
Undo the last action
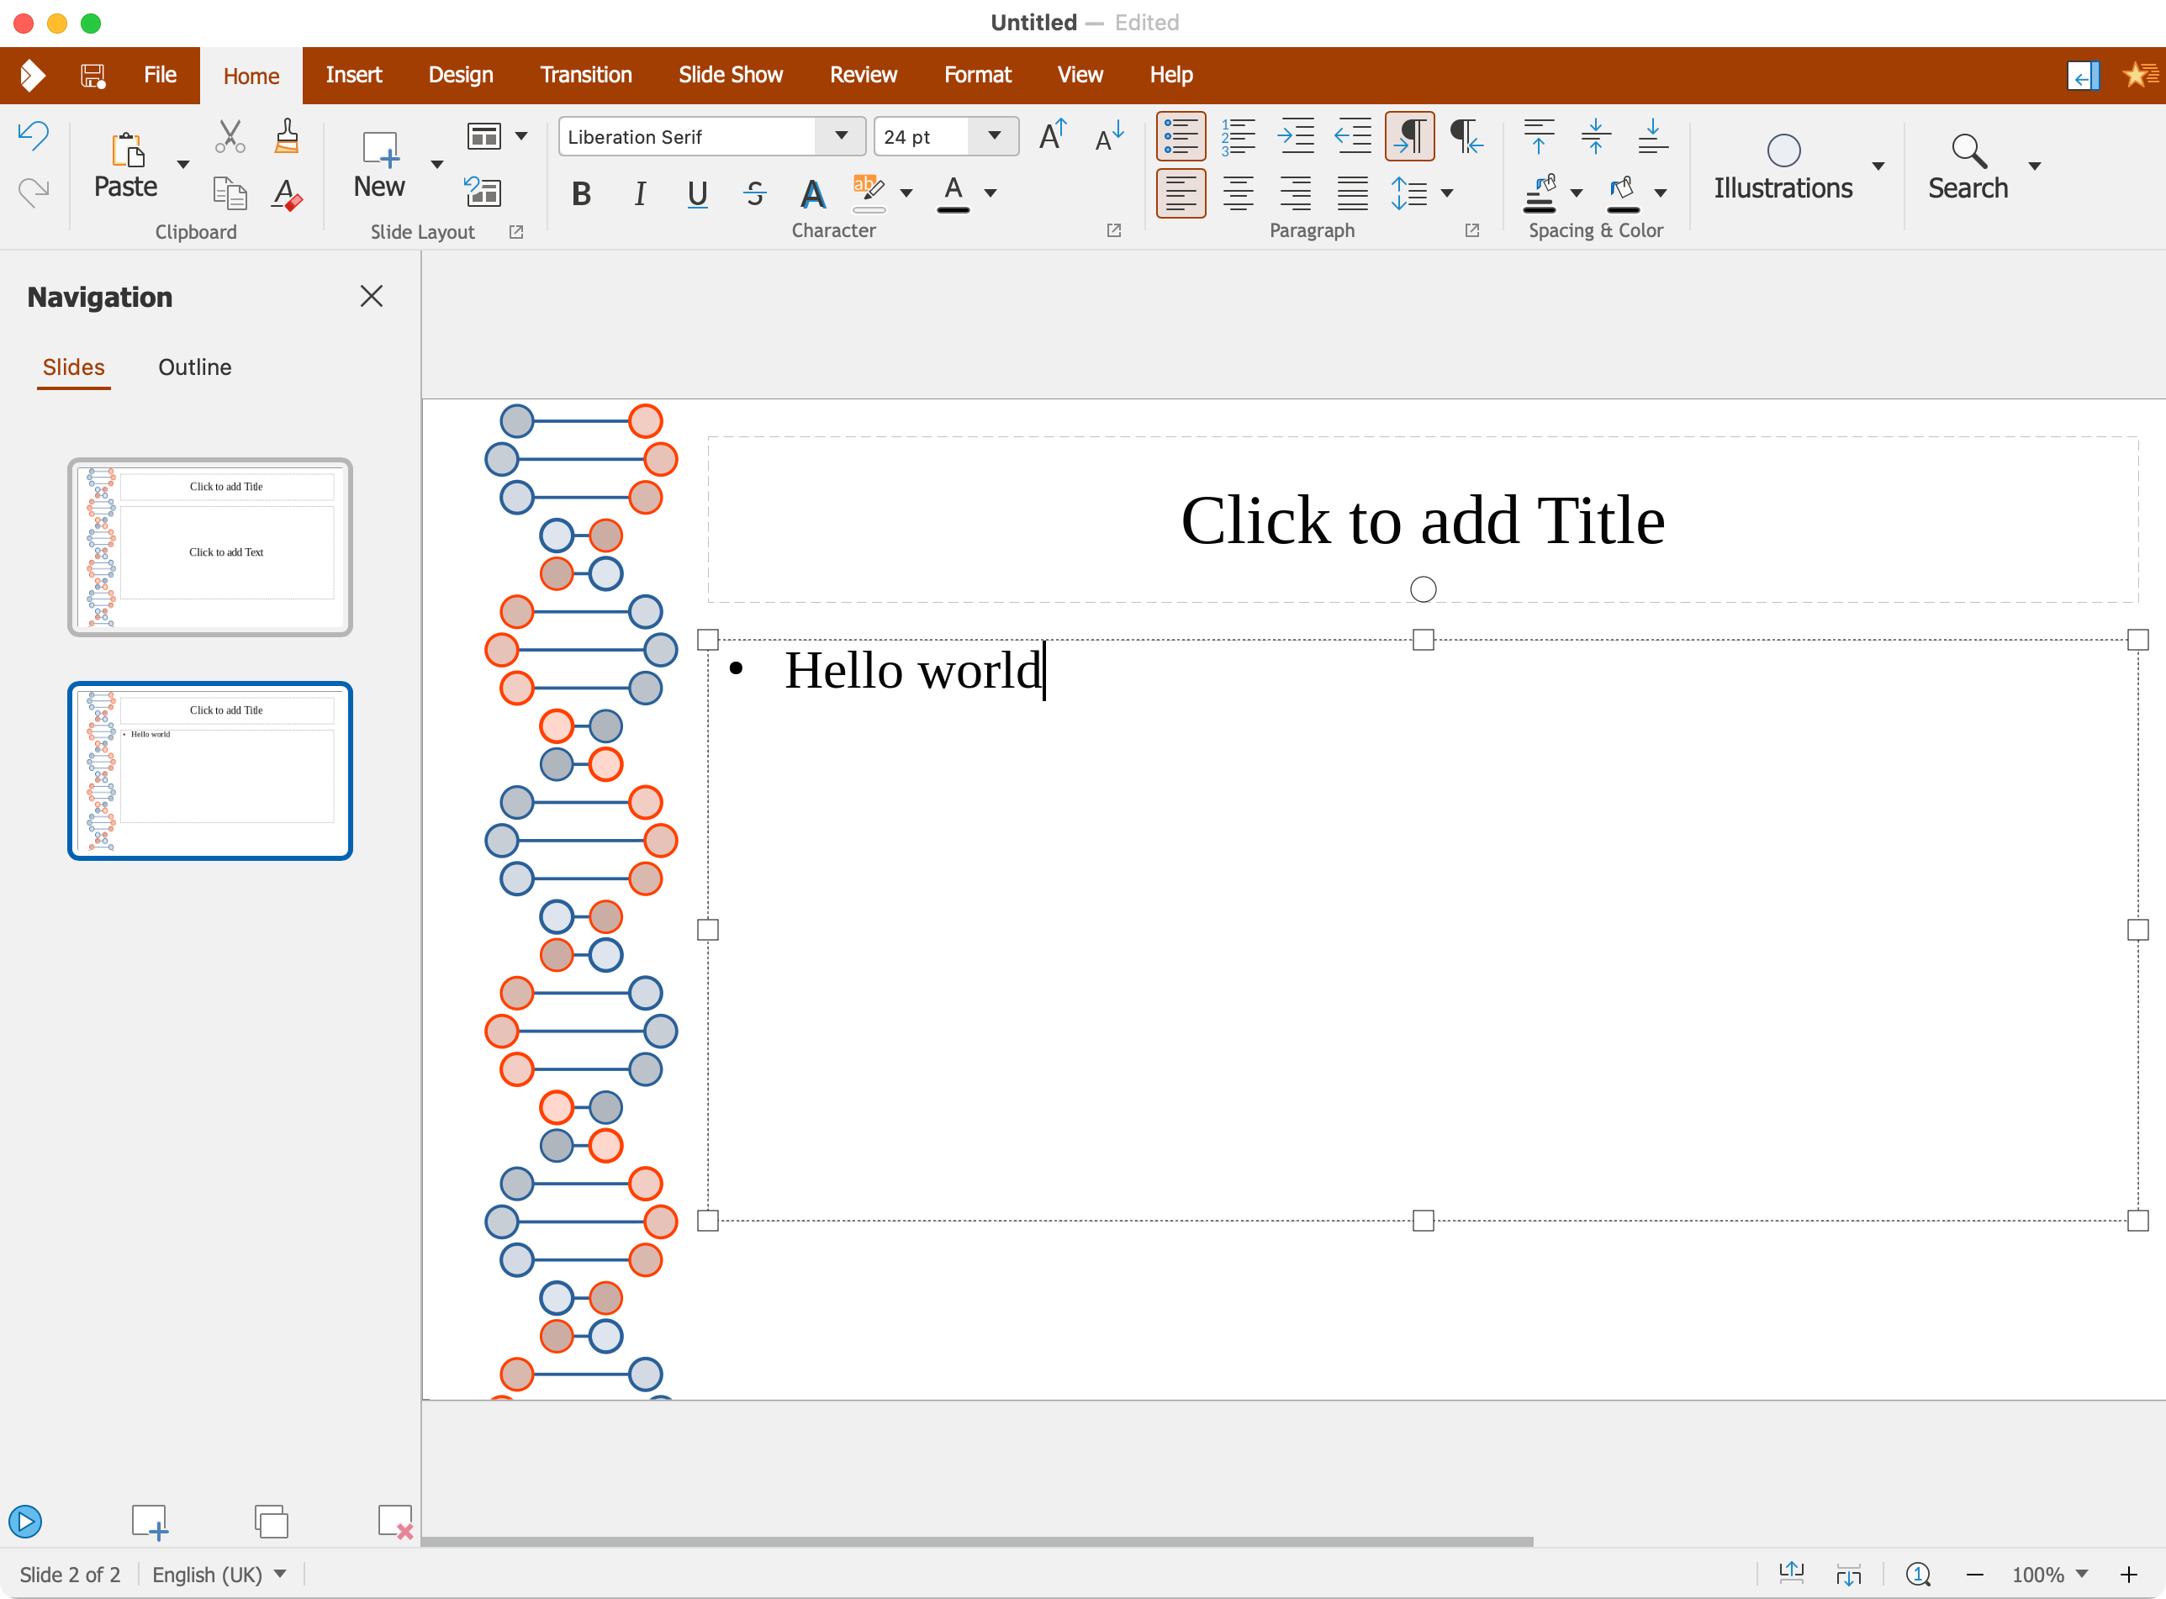pos(32,135)
